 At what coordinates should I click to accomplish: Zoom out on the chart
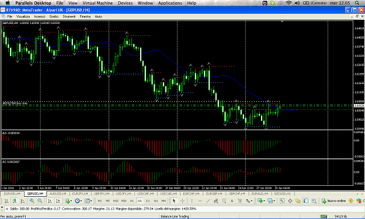click(x=40, y=201)
